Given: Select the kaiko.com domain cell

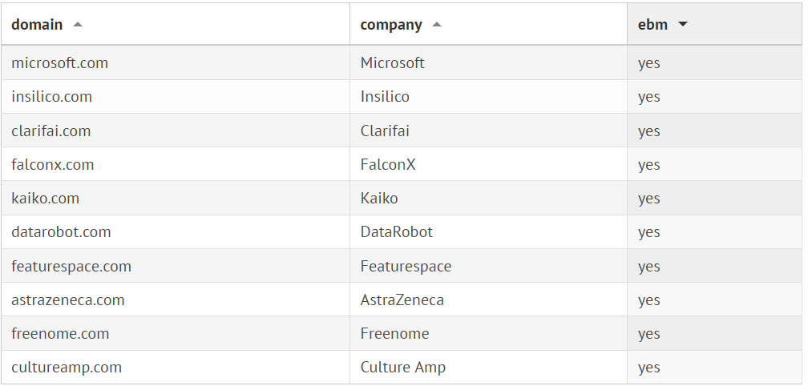Looking at the screenshot, I should tap(46, 199).
